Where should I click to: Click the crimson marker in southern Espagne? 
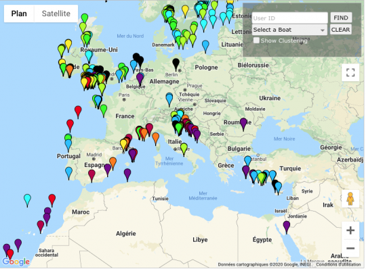point(91,175)
